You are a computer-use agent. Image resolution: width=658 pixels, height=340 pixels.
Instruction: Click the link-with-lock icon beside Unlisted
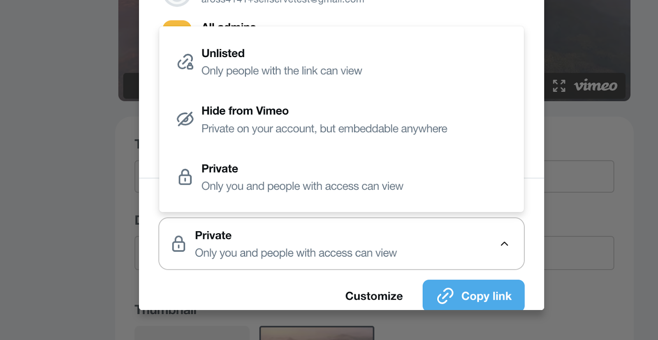(x=185, y=62)
